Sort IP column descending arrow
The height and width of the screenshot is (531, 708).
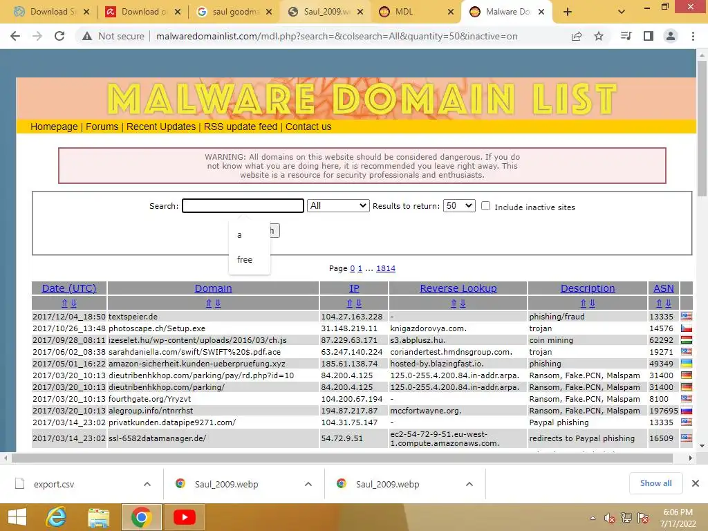[x=359, y=303]
